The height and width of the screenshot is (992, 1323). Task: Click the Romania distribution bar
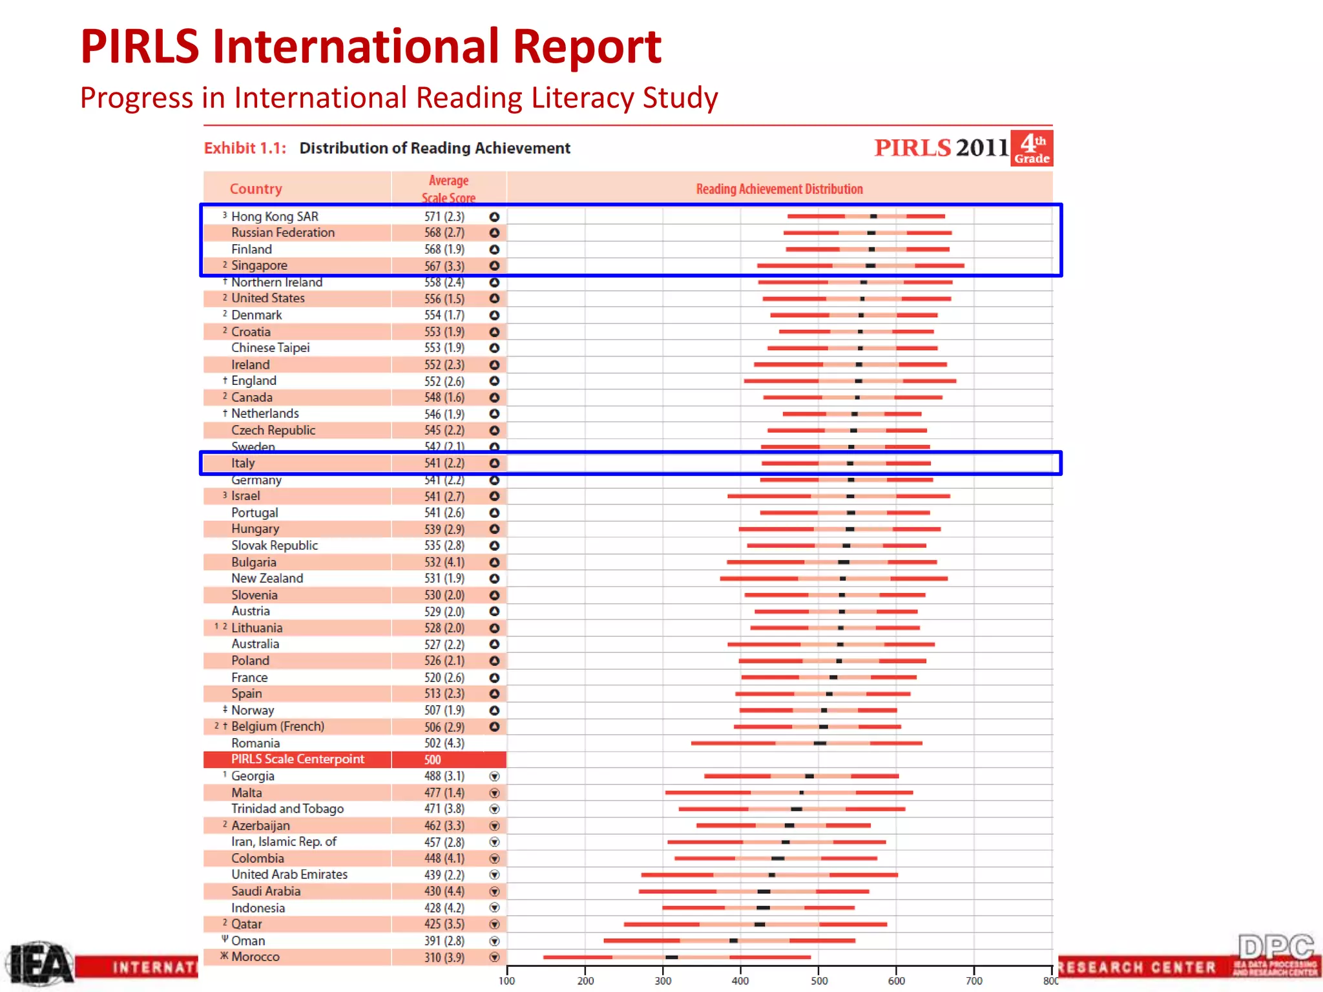point(807,743)
